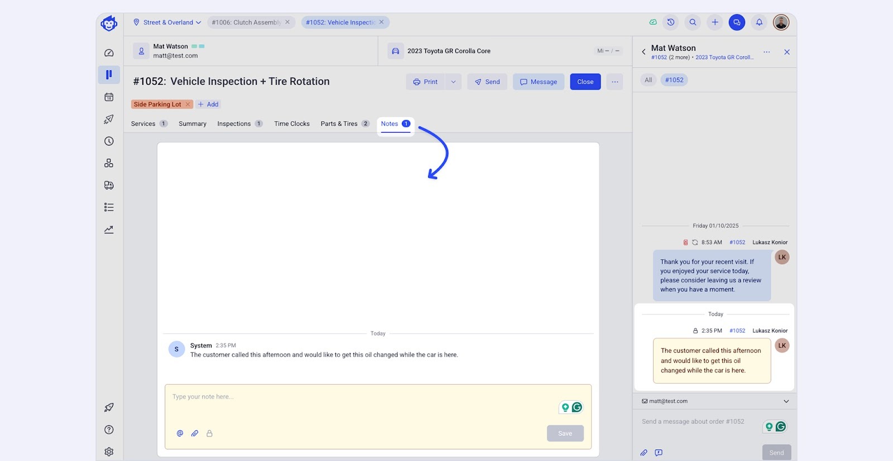Switch to the Parts & Tires tab
Image resolution: width=893 pixels, height=461 pixels.
[345, 124]
